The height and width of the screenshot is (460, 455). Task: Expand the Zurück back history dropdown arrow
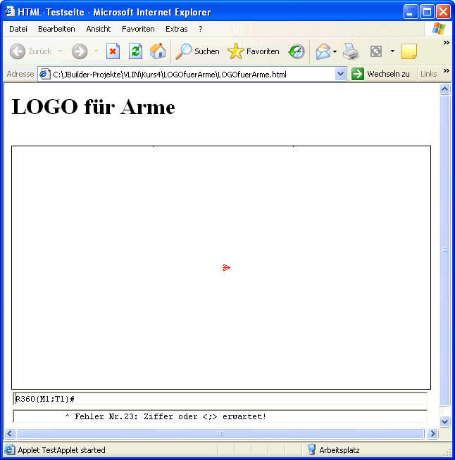(x=60, y=51)
